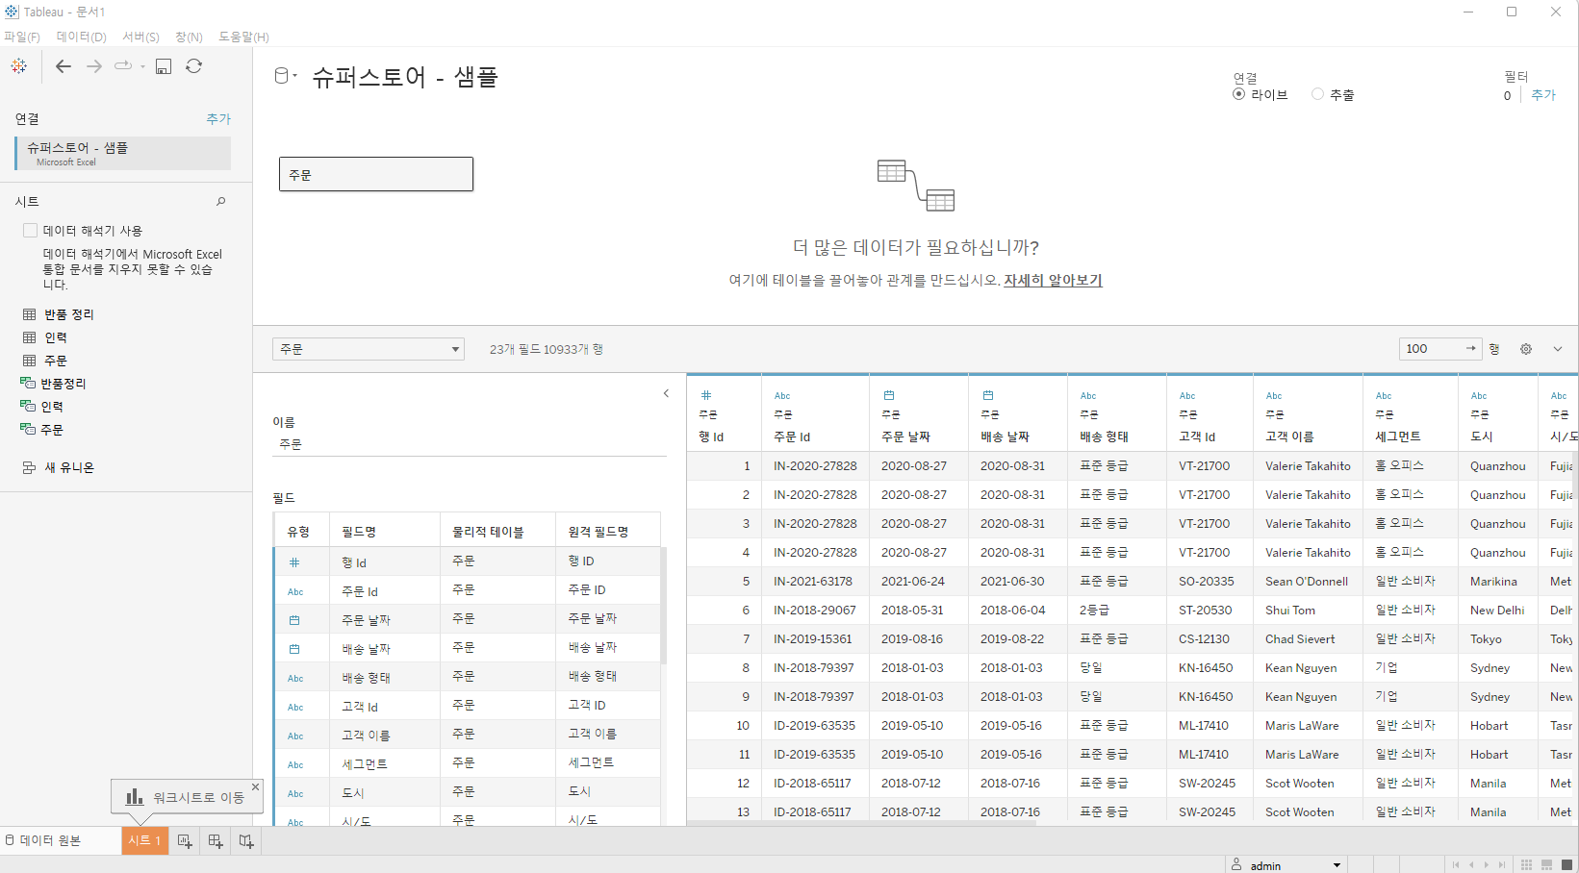
Task: Click the number type icon of 행 Id column
Action: coord(706,395)
